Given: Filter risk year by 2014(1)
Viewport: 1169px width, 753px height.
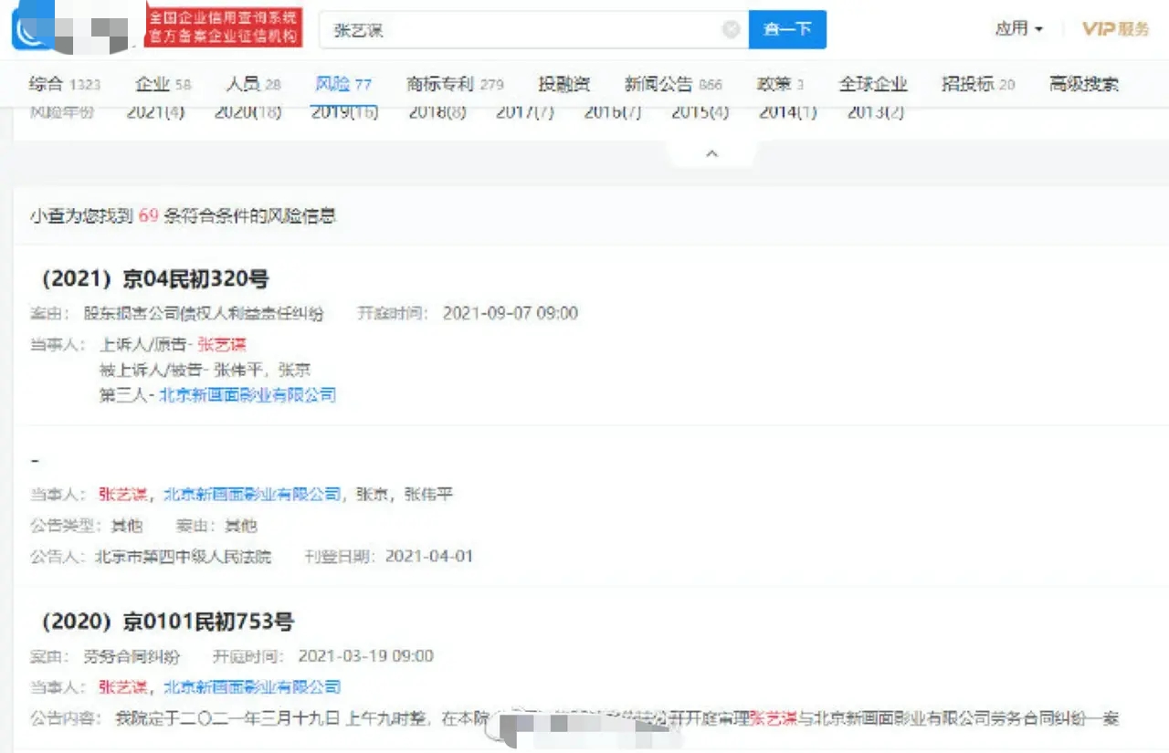Looking at the screenshot, I should click(788, 112).
